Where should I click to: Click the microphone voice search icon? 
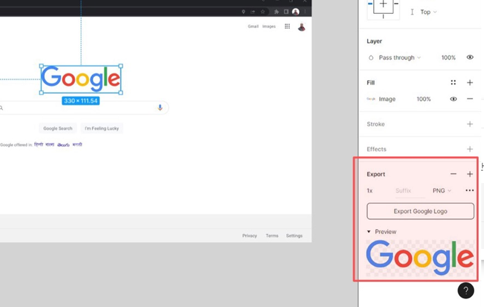coord(160,107)
